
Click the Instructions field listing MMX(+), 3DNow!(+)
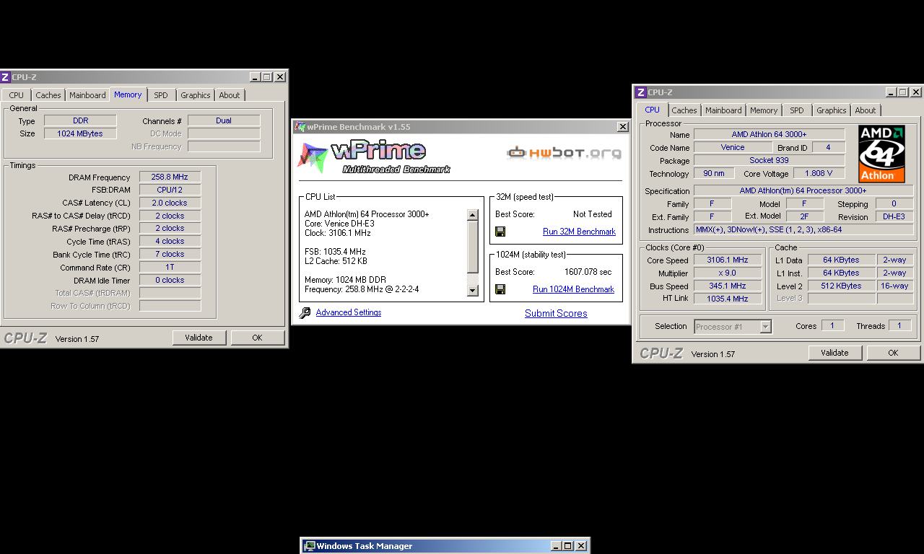pyautogui.click(x=803, y=229)
